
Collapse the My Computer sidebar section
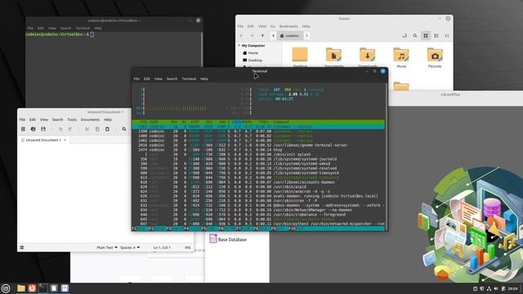pyautogui.click(x=239, y=46)
